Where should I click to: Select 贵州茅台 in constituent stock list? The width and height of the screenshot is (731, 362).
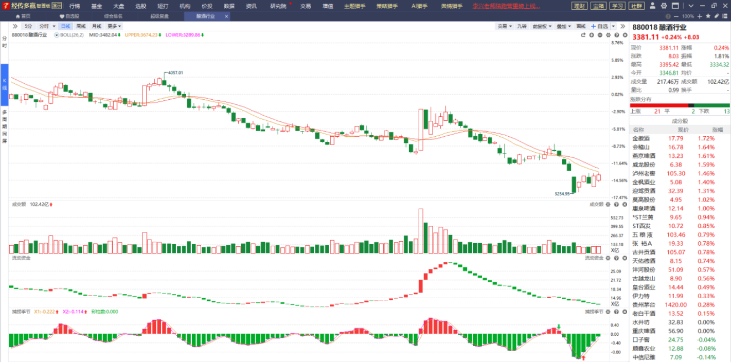[x=644, y=304]
